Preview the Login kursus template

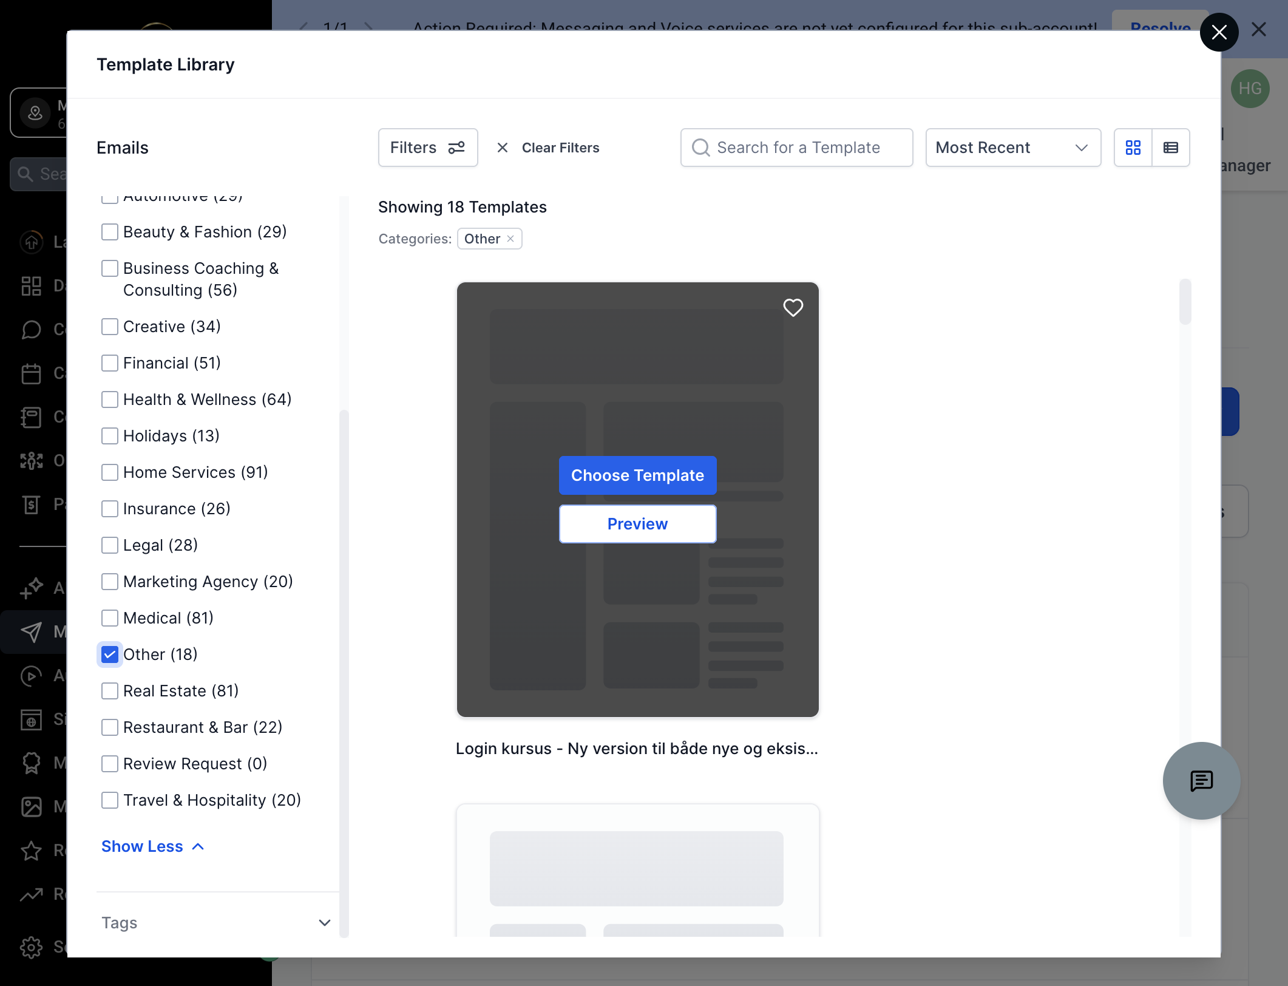point(637,524)
